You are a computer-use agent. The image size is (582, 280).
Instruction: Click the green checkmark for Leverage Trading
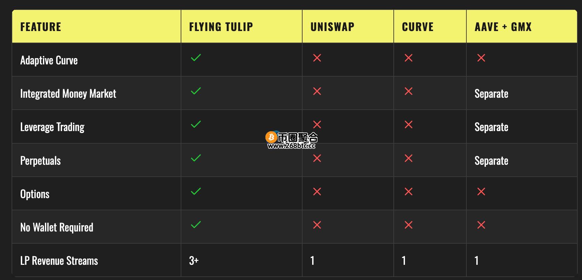[196, 124]
